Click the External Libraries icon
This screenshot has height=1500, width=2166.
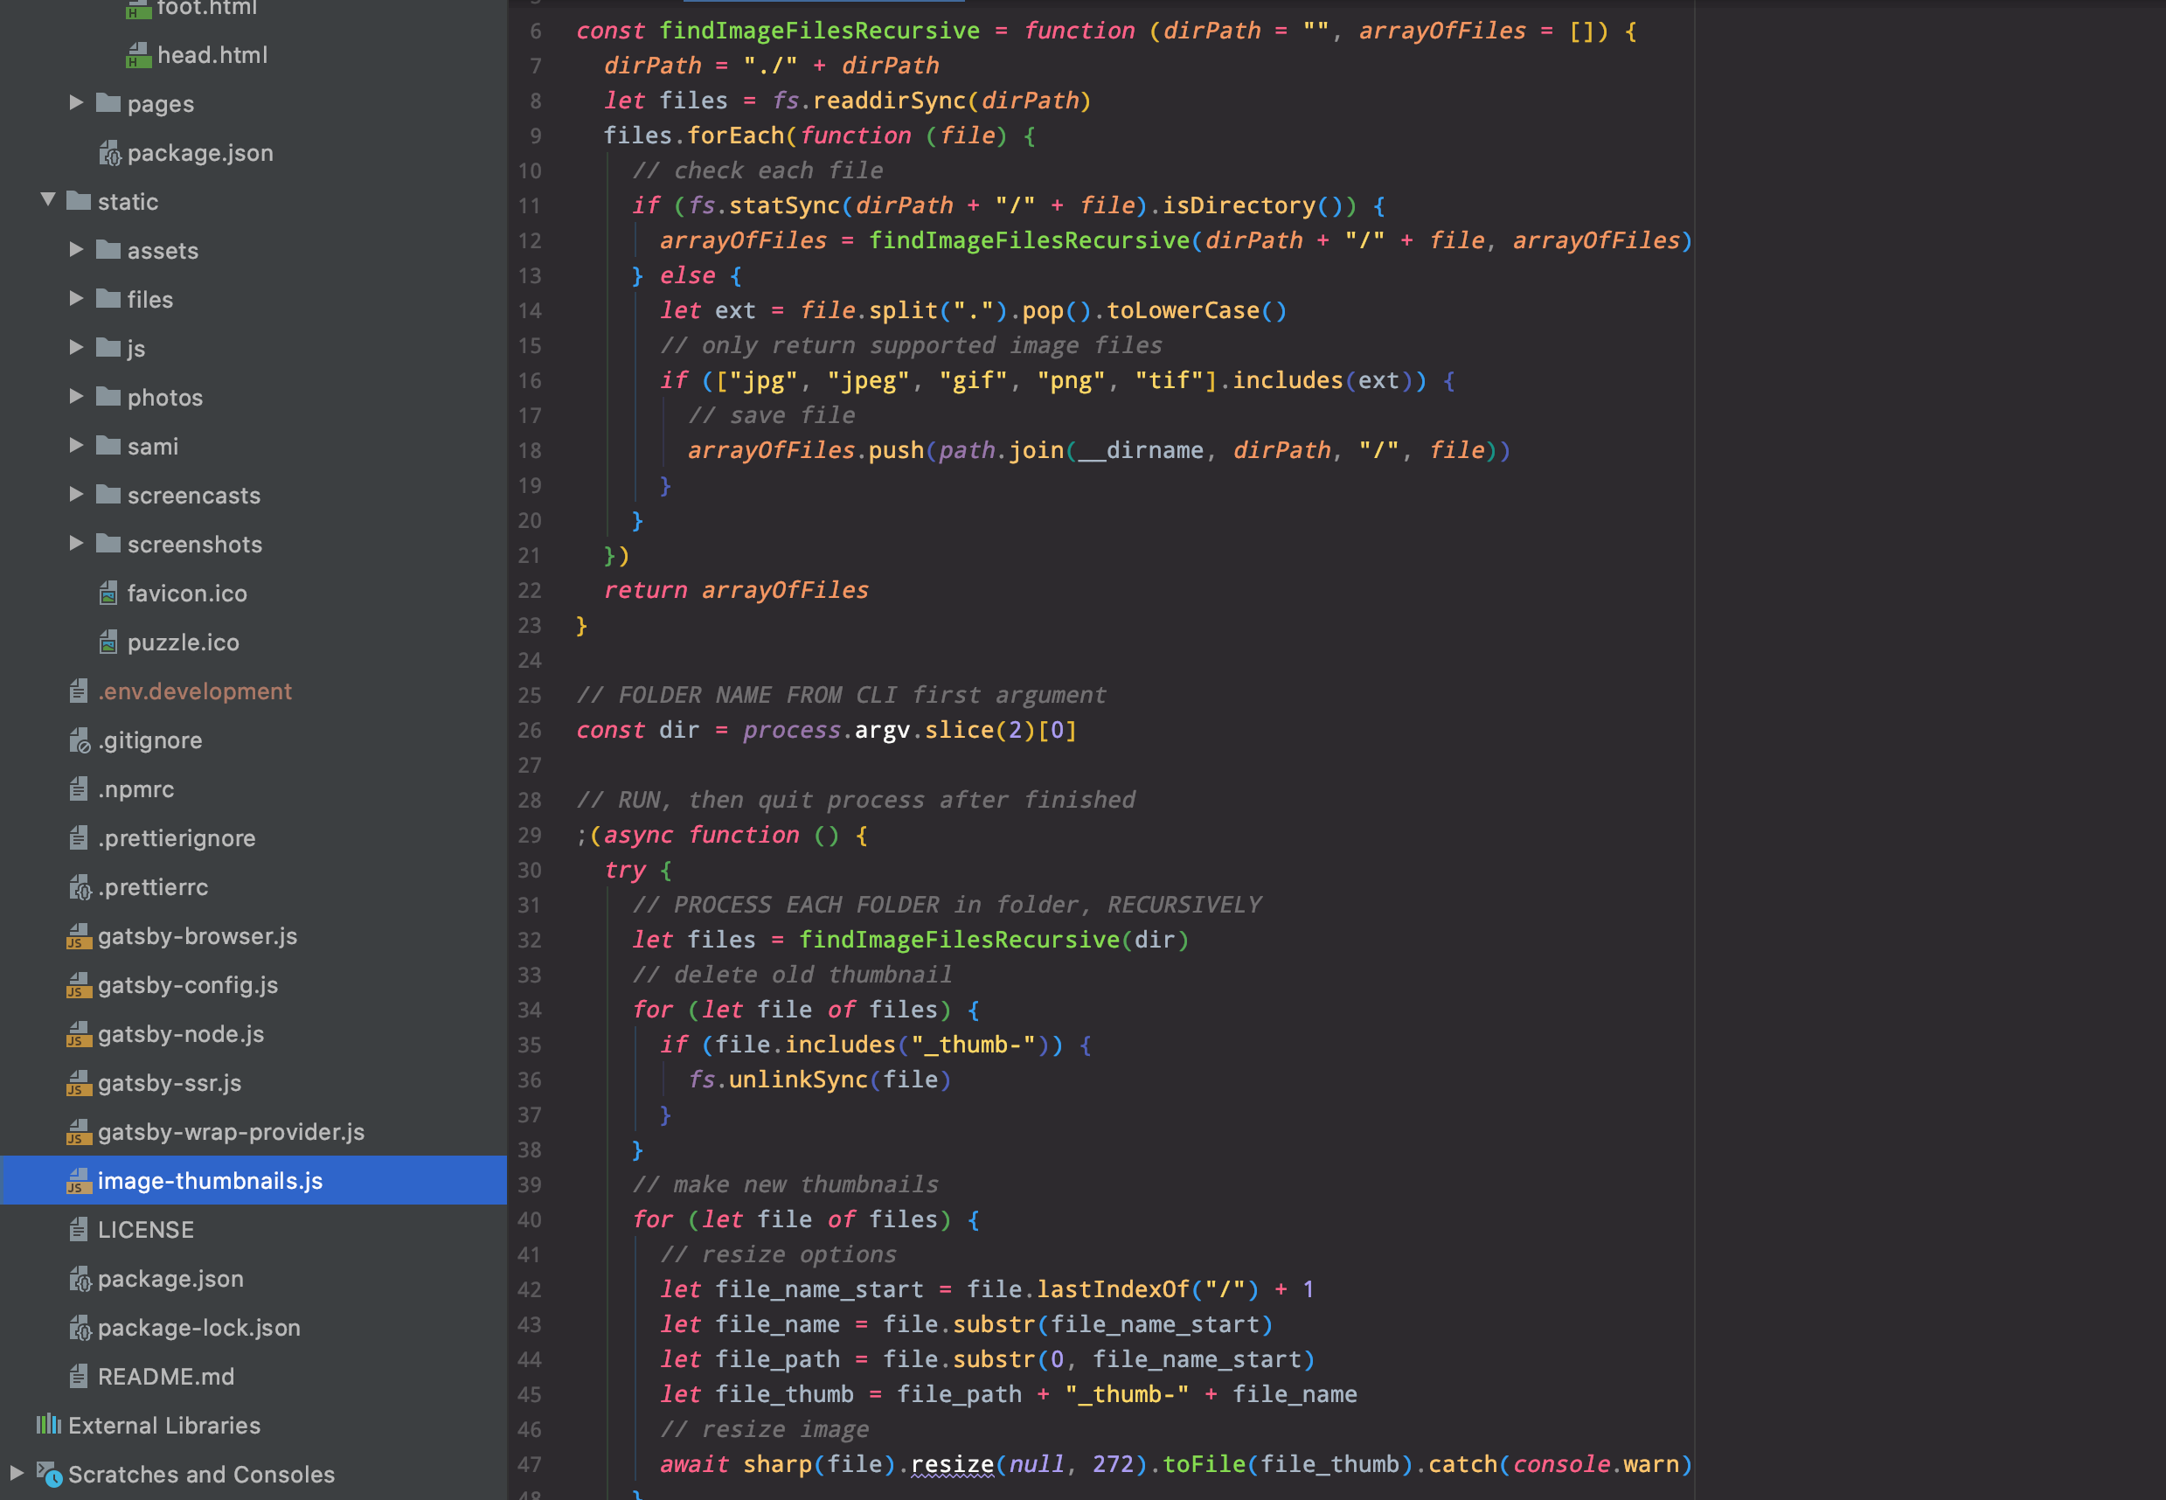(x=49, y=1425)
